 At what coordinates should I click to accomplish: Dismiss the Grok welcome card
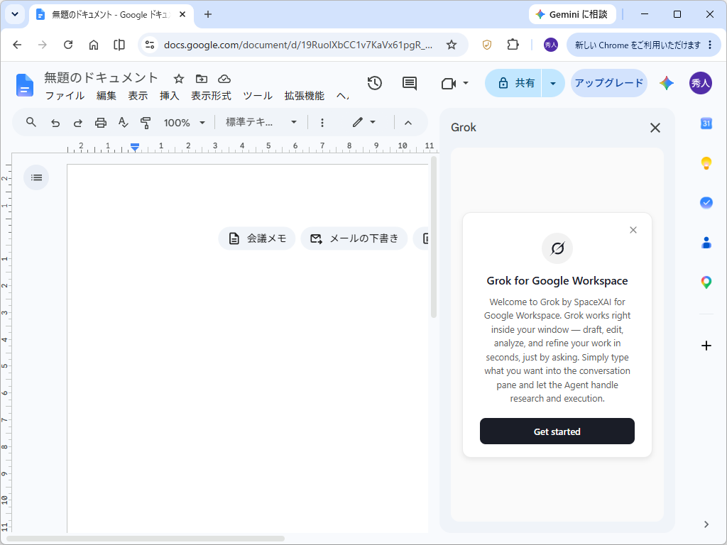pyautogui.click(x=633, y=230)
